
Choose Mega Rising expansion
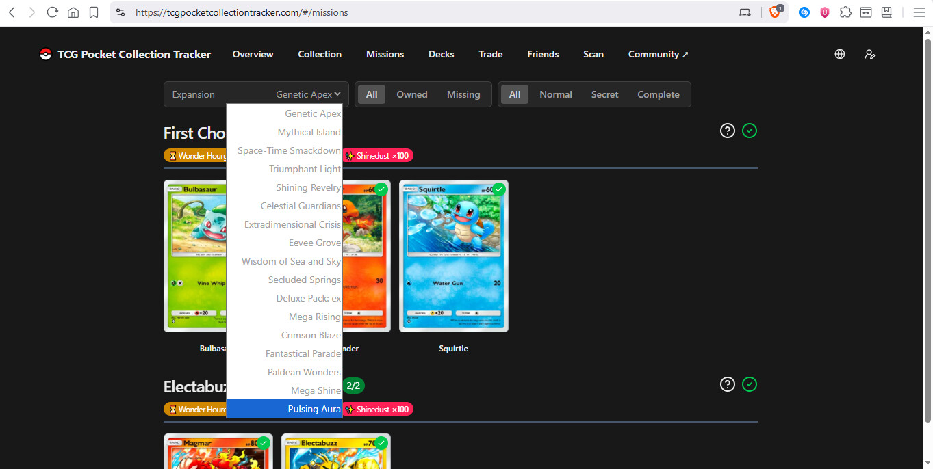pos(285,317)
